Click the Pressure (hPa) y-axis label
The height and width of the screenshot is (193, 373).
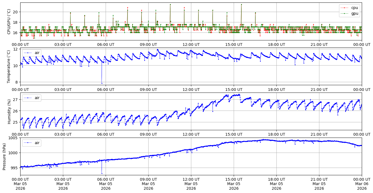[4, 156]
